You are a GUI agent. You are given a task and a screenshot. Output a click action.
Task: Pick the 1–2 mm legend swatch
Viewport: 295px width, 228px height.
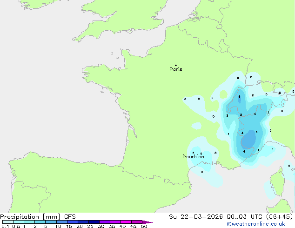tap(29, 222)
